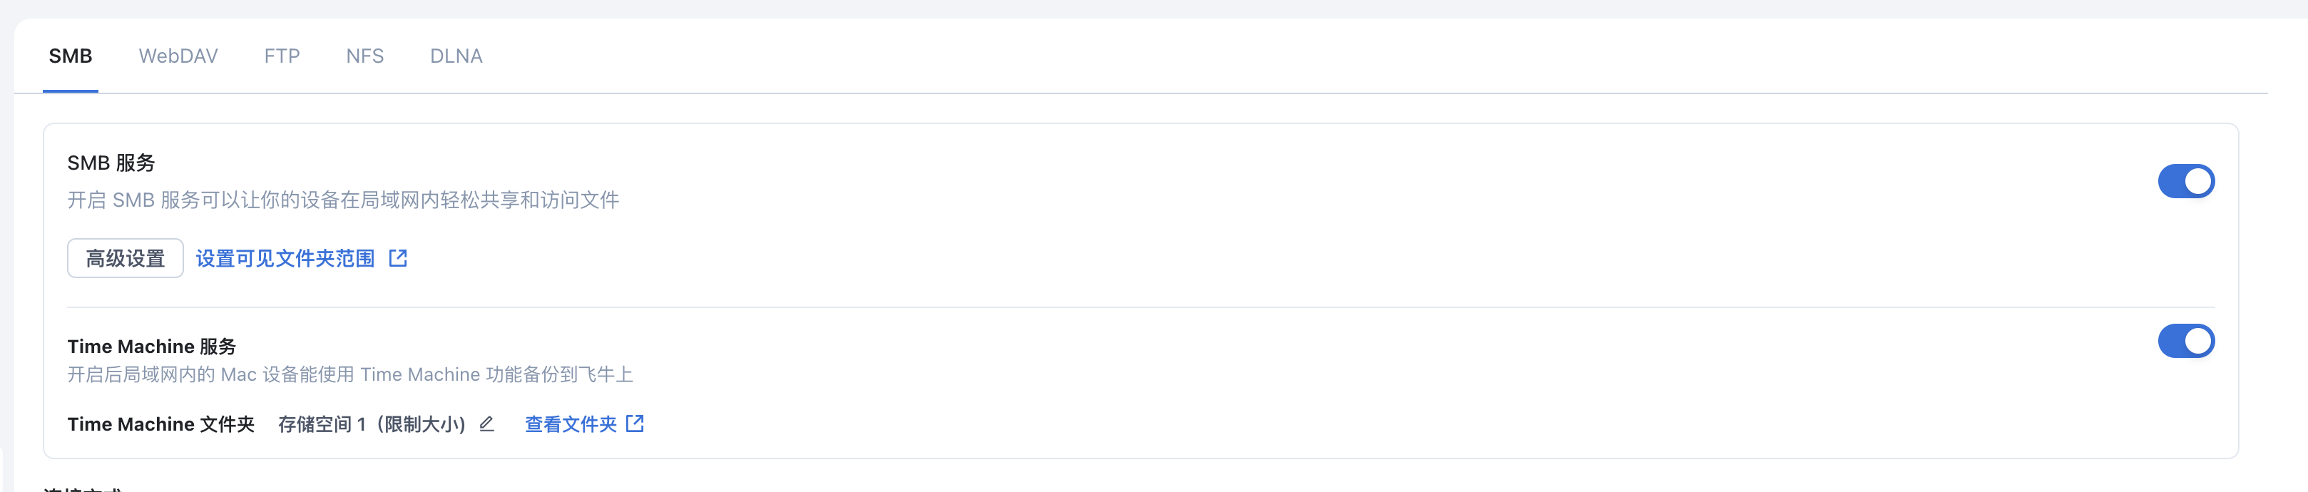Open the FTP tab
Viewport: 2308px width, 492px height.
point(281,56)
